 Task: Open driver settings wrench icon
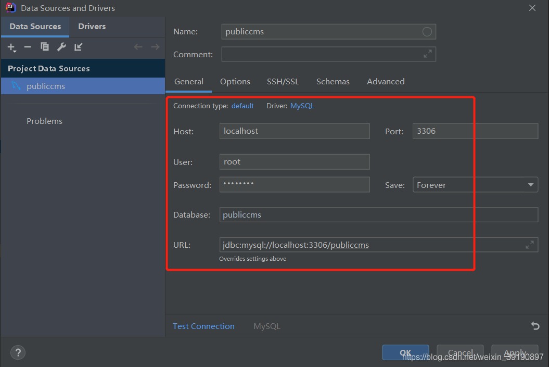[61, 46]
